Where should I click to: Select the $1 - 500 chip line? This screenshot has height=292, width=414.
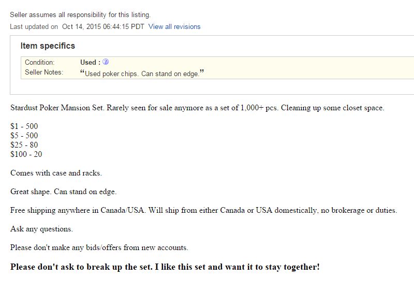24,126
